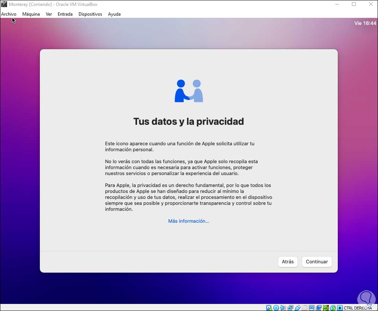Open the Ayuda menu
The width and height of the screenshot is (378, 311).
pos(114,14)
